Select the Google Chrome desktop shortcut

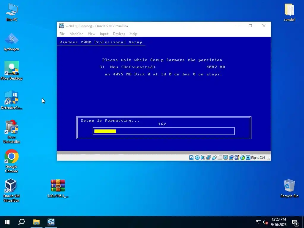coord(12,161)
